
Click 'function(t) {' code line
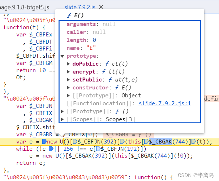coord(24,27)
